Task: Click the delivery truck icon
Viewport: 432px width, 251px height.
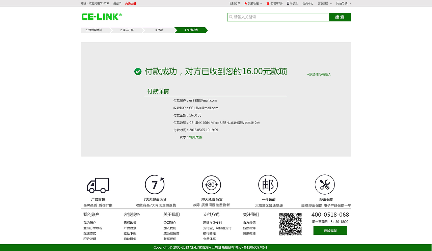Action: tap(98, 185)
